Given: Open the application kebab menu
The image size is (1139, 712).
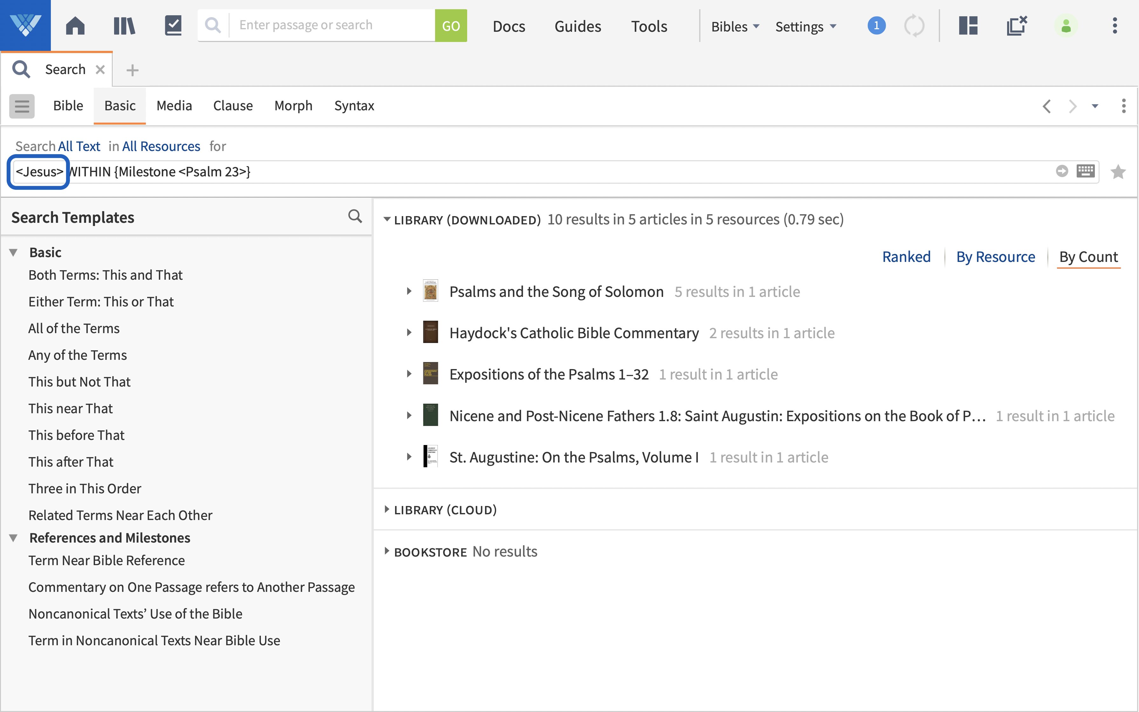Looking at the screenshot, I should click(x=1115, y=25).
